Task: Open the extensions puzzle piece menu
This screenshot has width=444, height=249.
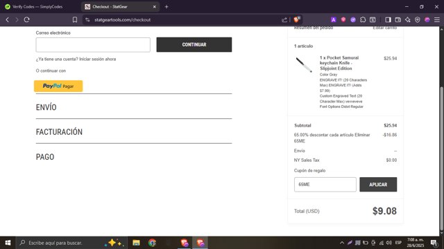Action: pyautogui.click(x=363, y=20)
